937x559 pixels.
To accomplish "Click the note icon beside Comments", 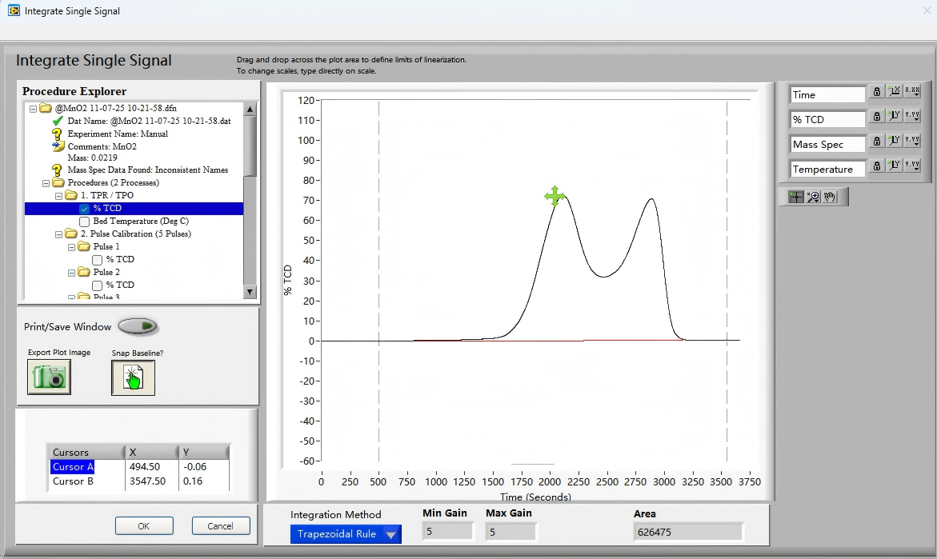I will click(58, 146).
